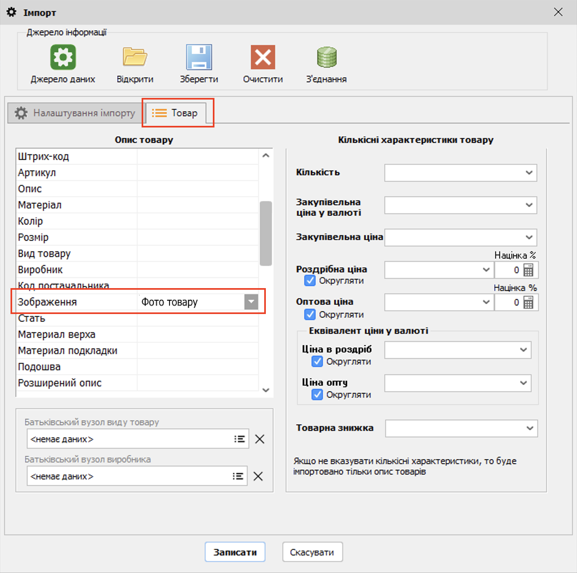The height and width of the screenshot is (573, 577).
Task: Click the Опис товару list scrollbar thumb
Action: pyautogui.click(x=266, y=233)
